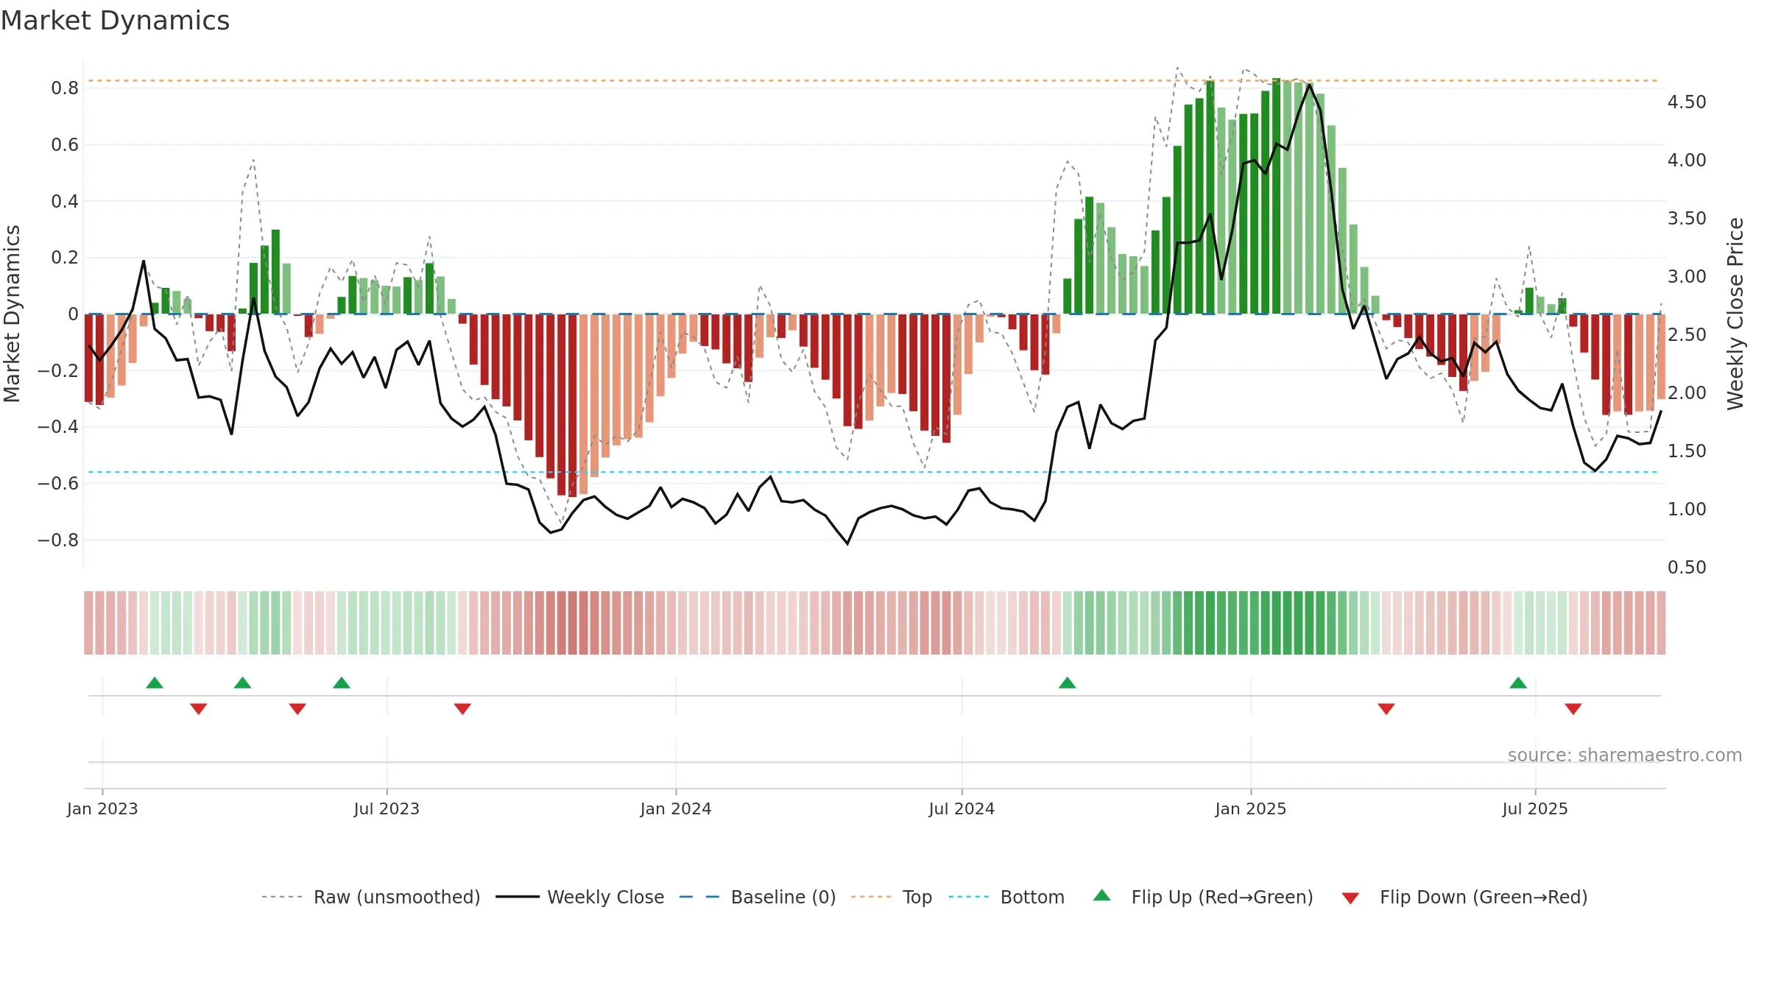
Task: Click the Jul 2025 x-axis label
Action: 1535,808
